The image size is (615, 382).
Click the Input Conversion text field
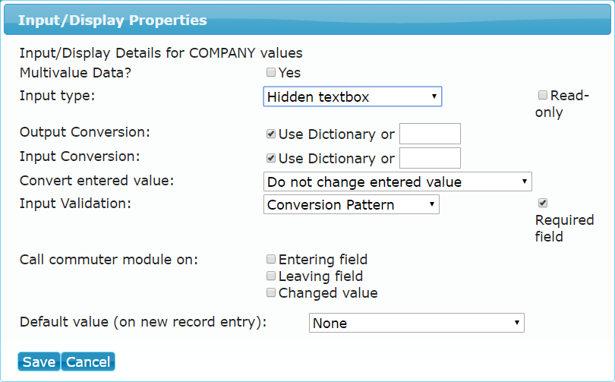click(x=430, y=158)
